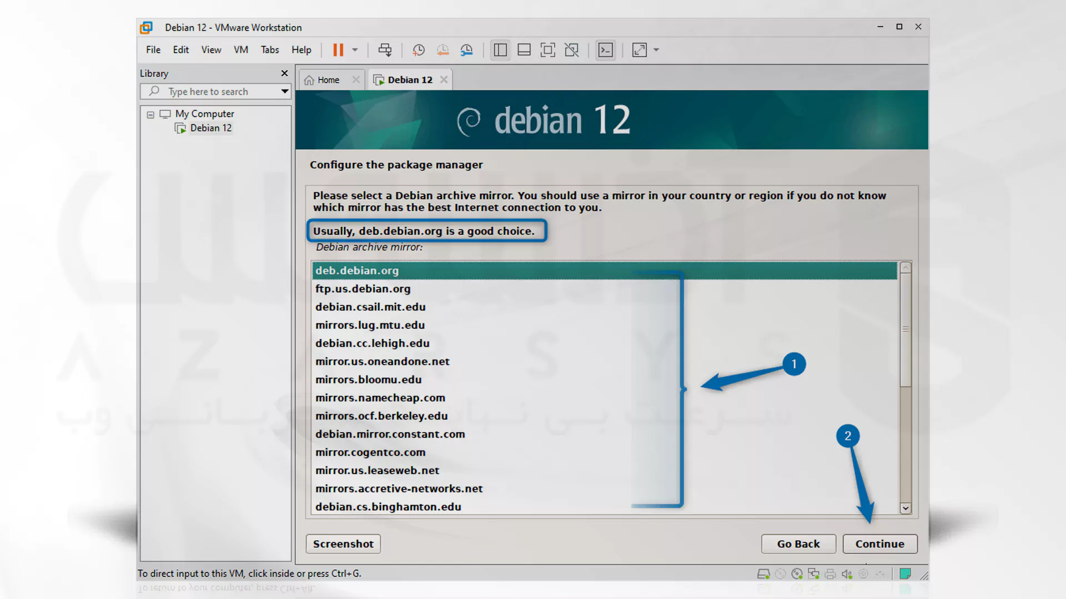
Task: Click the first (dimmed) CD/DVD drive status icon
Action: 780,574
